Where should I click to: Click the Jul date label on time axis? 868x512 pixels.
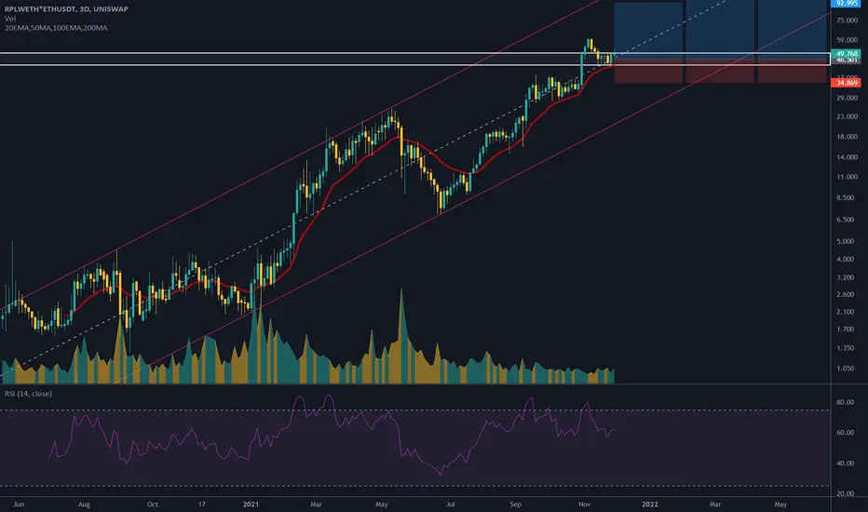click(x=450, y=505)
